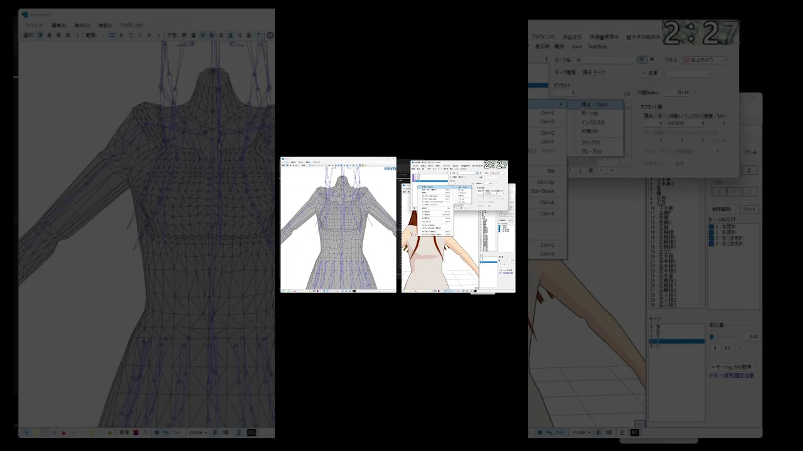Click ※モーフ変形固定注意 link in enlarged panel
Image resolution: width=803 pixels, height=451 pixels.
[x=731, y=376]
